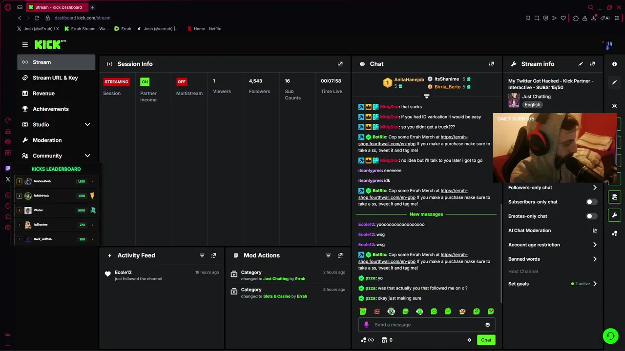Screen dimensions: 625x351
Task: Expand the Studio sidebar section
Action: pos(87,124)
